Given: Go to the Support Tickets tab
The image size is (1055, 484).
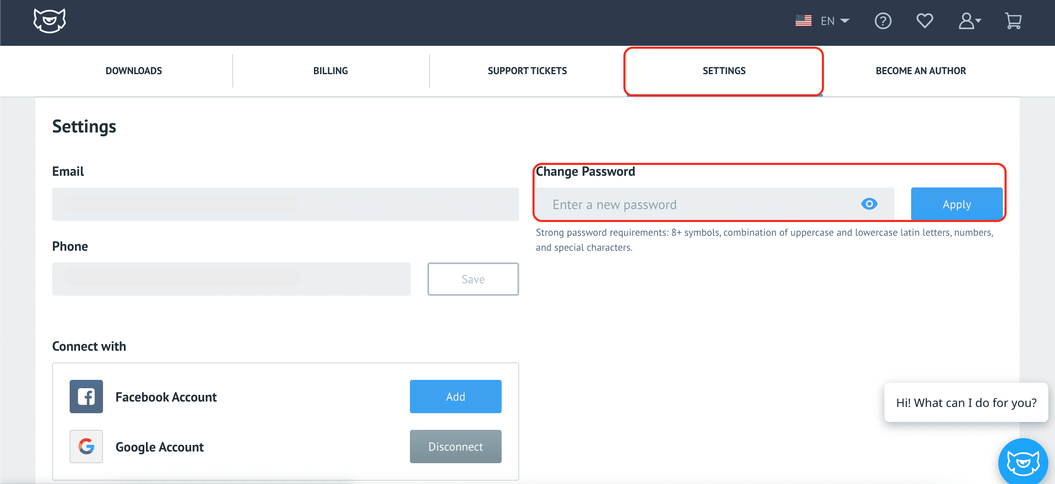Looking at the screenshot, I should click(x=527, y=71).
